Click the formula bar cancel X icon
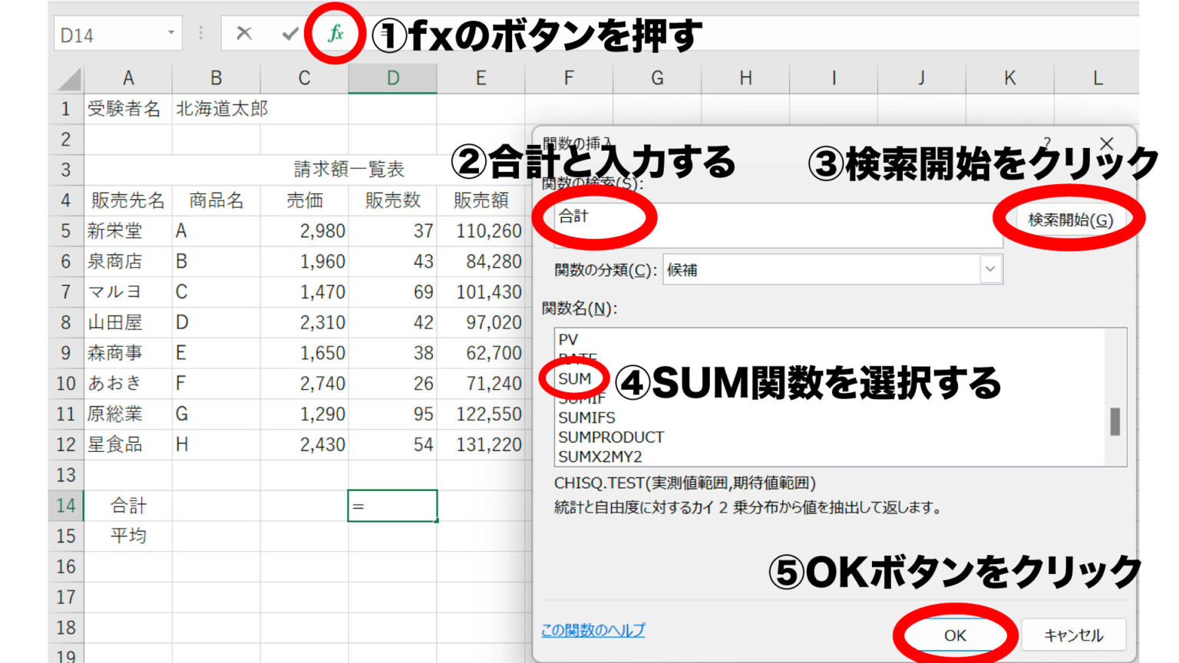This screenshot has height=663, width=1179. (244, 34)
